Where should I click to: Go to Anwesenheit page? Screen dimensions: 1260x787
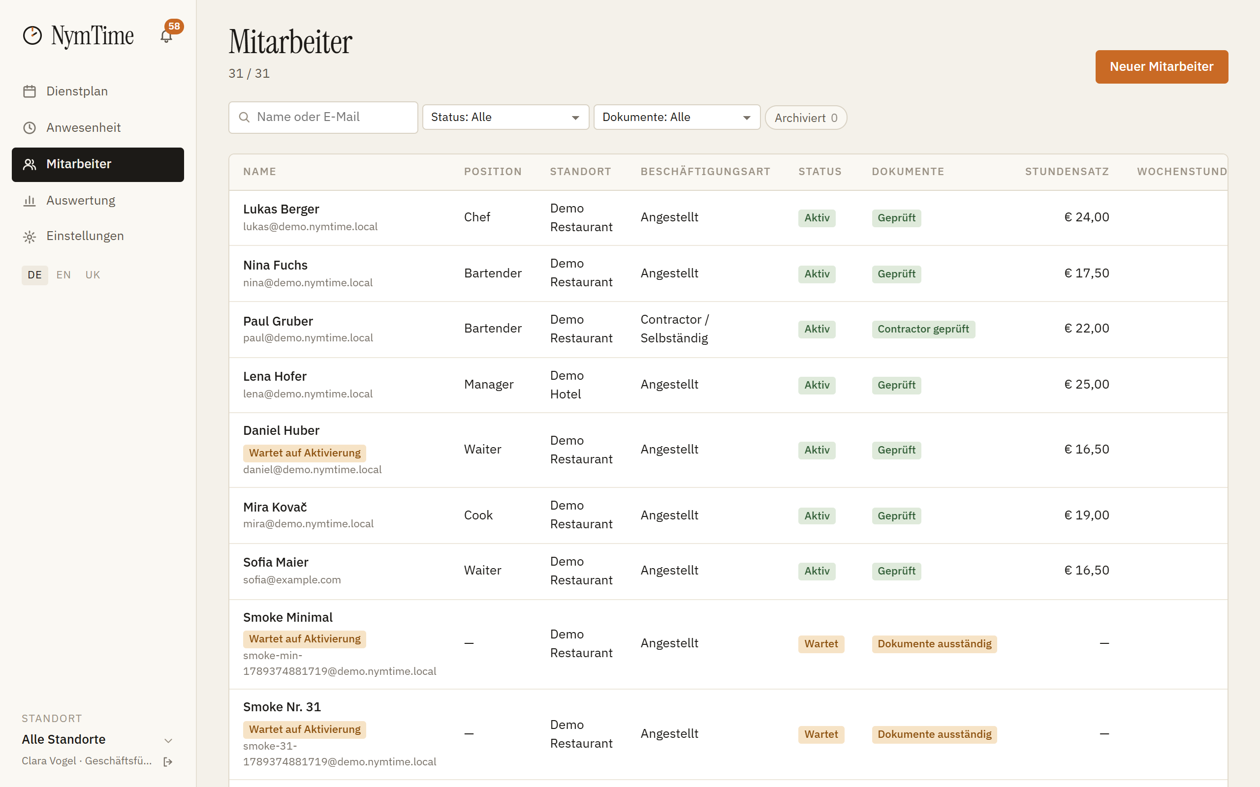pos(98,128)
